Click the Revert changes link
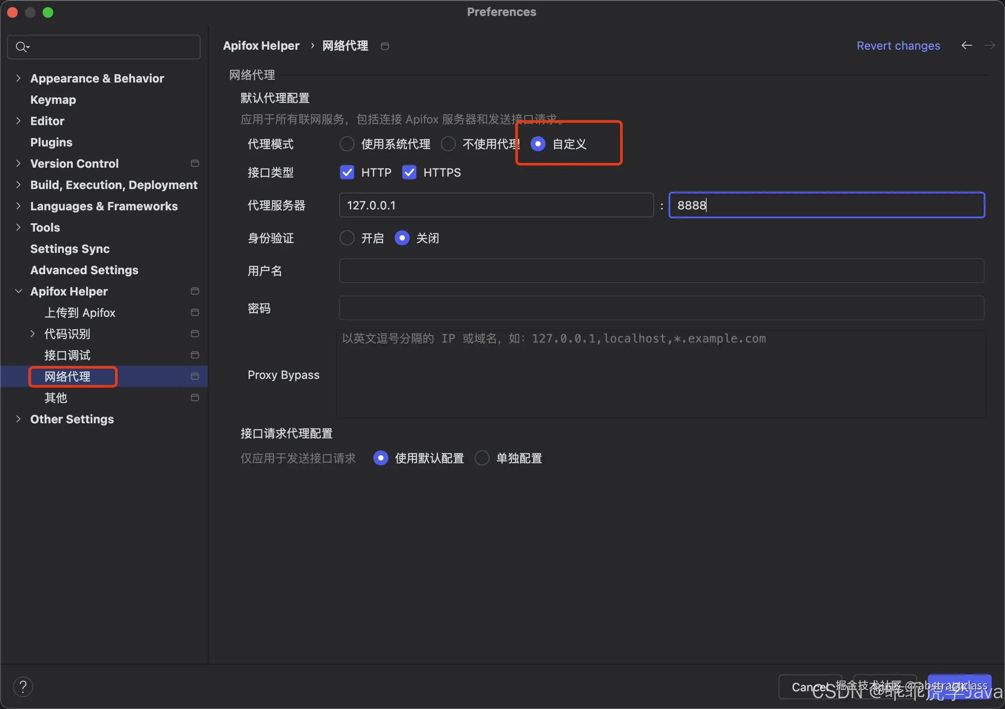The width and height of the screenshot is (1005, 709). pos(898,45)
